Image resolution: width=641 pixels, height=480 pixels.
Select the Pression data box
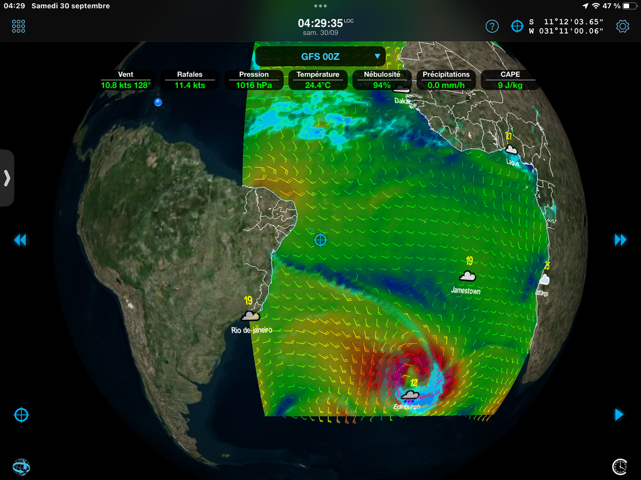254,80
